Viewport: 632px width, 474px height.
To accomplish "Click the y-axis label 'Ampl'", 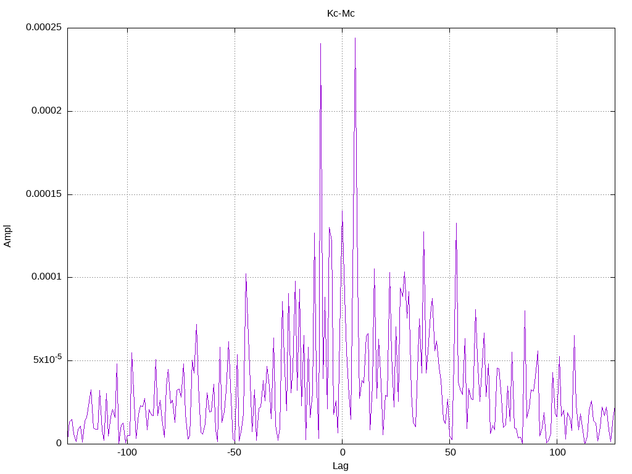I will pos(7,236).
